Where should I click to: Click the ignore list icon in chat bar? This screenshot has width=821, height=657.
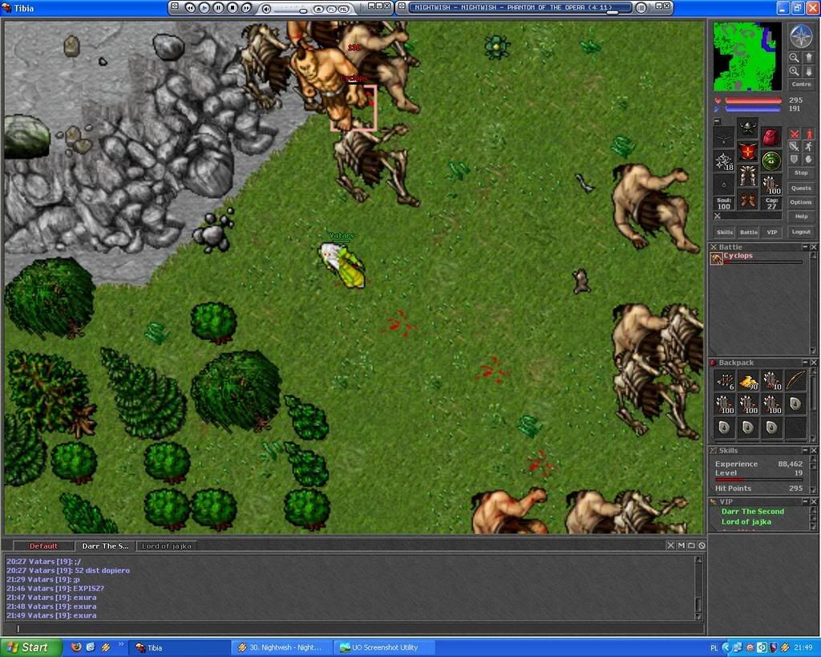pyautogui.click(x=702, y=545)
